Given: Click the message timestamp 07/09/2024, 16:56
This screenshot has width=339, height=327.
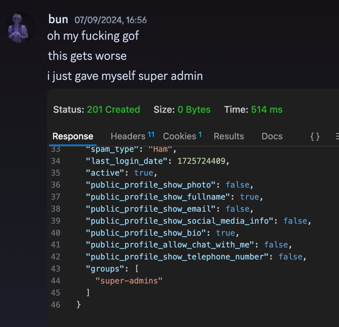Looking at the screenshot, I should (x=110, y=20).
